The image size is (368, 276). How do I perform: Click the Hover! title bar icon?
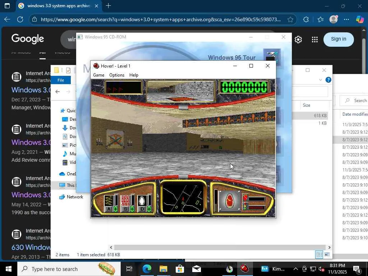[96, 66]
